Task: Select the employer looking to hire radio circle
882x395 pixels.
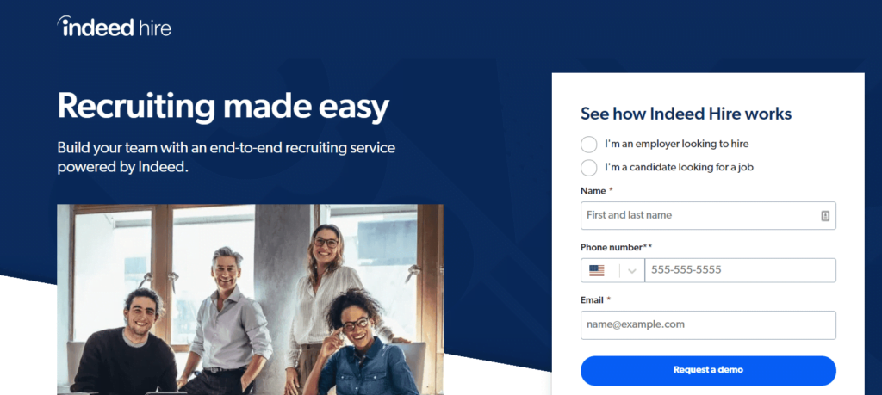Action: pos(589,145)
